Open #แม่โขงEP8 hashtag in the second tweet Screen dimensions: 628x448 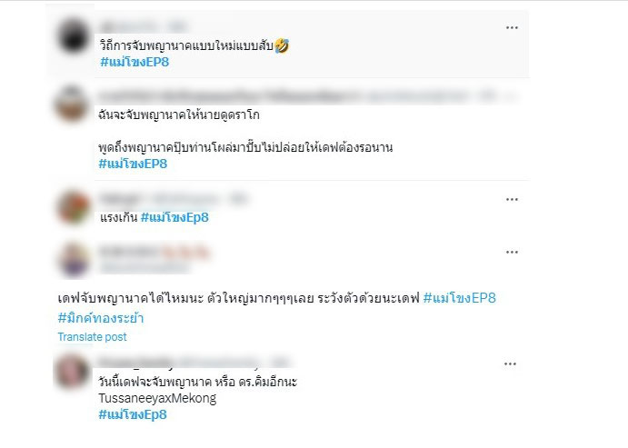pos(133,164)
